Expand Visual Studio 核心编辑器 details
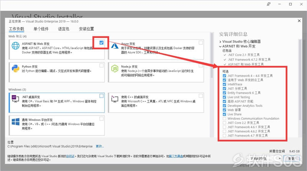307x171 pixels. click(220, 42)
